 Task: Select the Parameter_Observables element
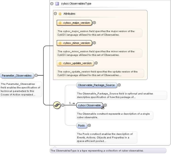click(17, 75)
